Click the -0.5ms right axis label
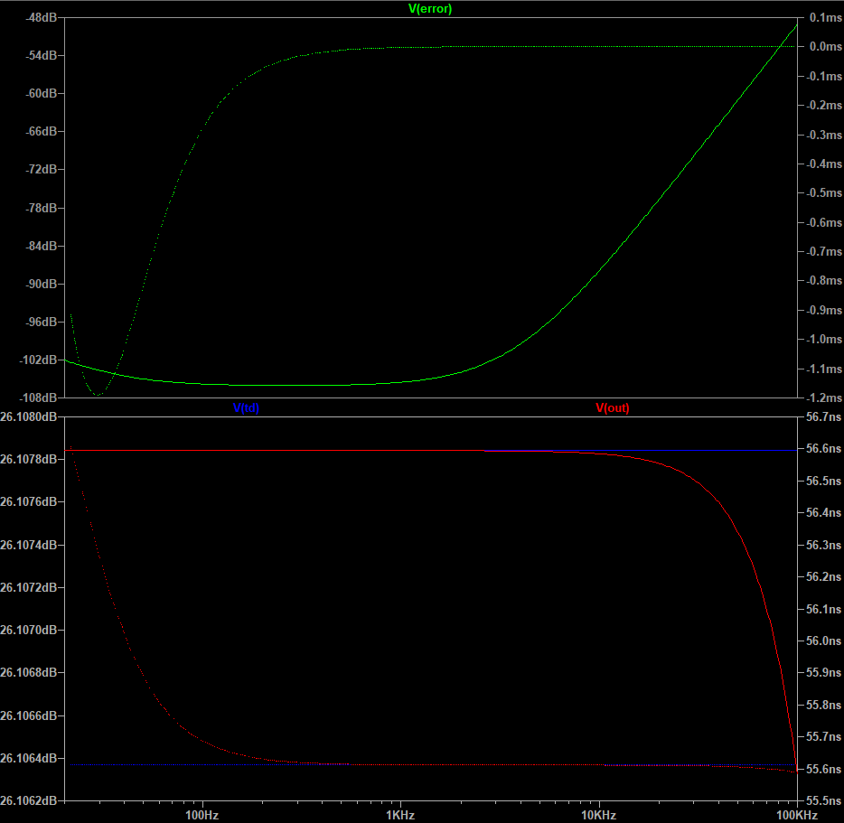 point(823,192)
